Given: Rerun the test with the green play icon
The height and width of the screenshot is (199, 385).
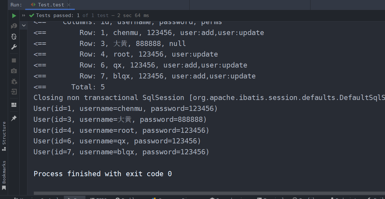Looking at the screenshot, I should (x=14, y=15).
